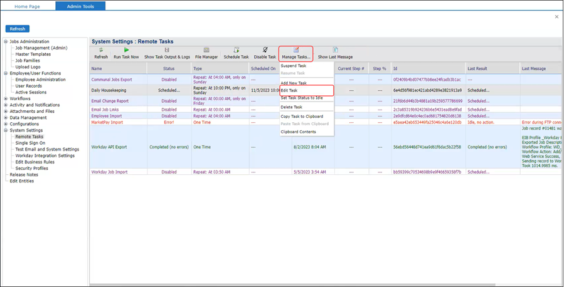
Task: Open the File Manager icon
Action: [206, 50]
